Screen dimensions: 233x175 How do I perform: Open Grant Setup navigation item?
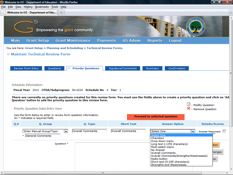point(37,40)
